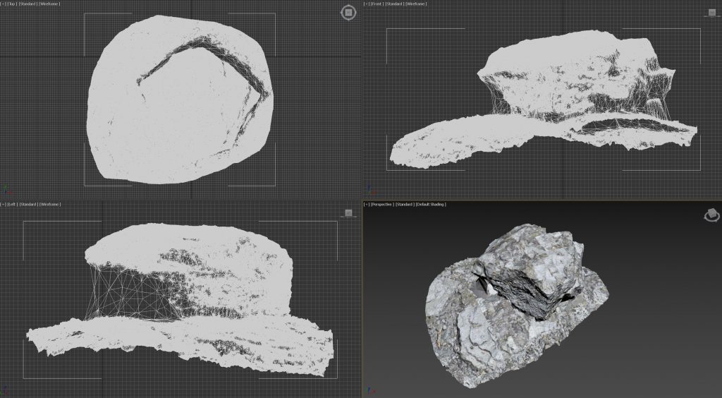Click the ViewCube in the Perspective viewport
This screenshot has height=398, width=722.
(x=711, y=216)
